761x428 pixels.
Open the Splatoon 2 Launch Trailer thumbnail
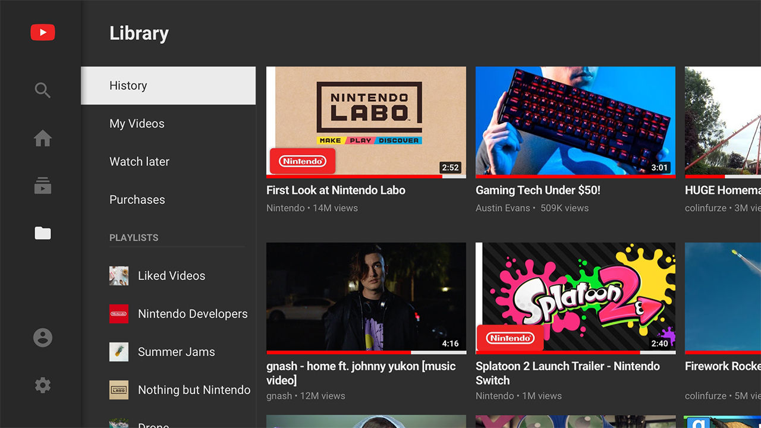point(575,297)
